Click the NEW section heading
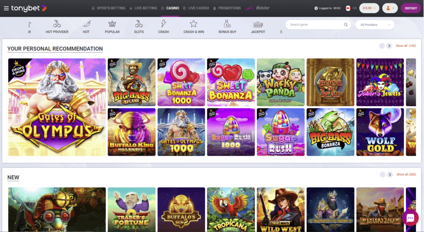 (x=13, y=177)
